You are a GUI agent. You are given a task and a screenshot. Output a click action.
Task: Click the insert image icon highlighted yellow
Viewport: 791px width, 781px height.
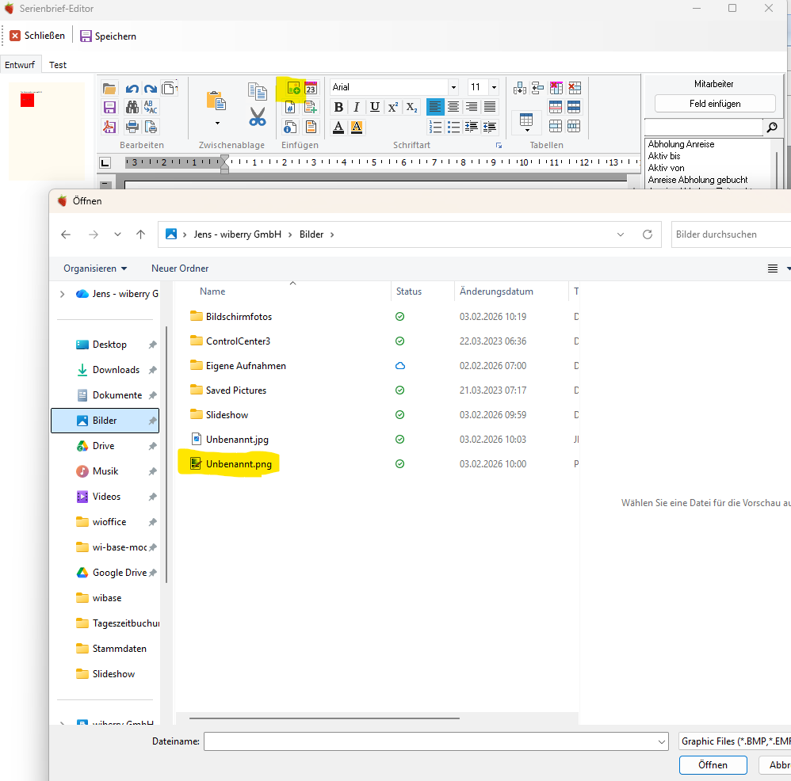(292, 88)
